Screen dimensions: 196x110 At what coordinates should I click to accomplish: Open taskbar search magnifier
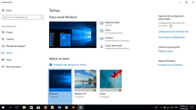pos(10,107)
